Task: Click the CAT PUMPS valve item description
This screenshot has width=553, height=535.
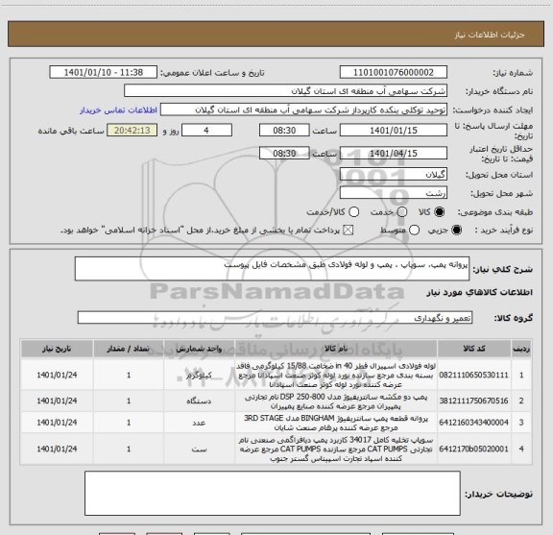Action: 336,449
